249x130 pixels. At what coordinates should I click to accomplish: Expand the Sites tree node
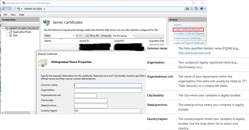pos(7,36)
